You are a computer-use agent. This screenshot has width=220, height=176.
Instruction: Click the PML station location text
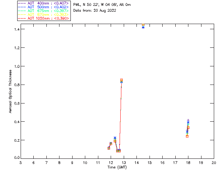[102, 5]
